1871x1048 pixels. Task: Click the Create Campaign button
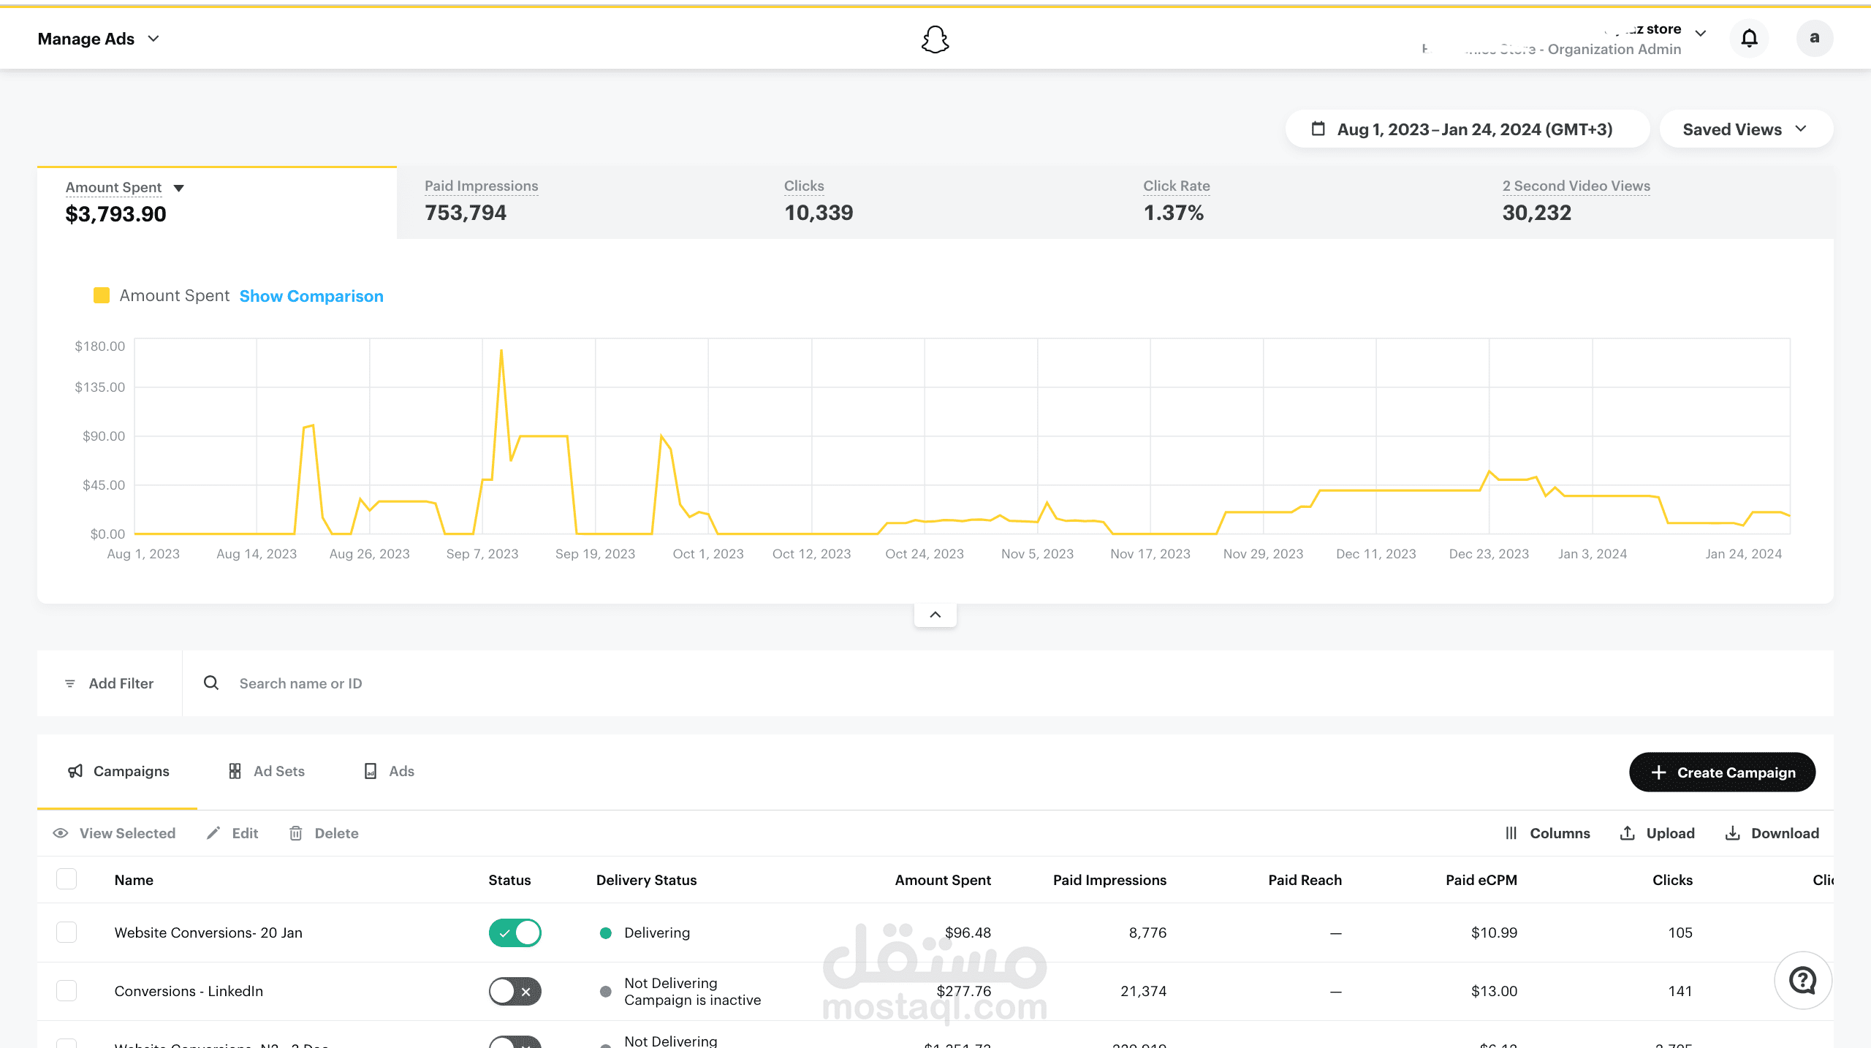click(x=1721, y=772)
